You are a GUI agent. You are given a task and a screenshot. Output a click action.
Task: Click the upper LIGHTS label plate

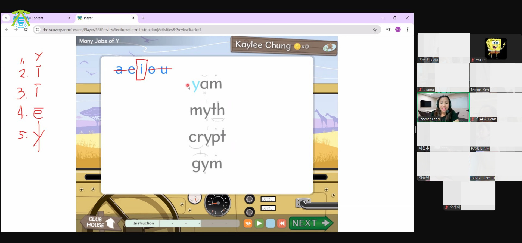pyautogui.click(x=268, y=199)
